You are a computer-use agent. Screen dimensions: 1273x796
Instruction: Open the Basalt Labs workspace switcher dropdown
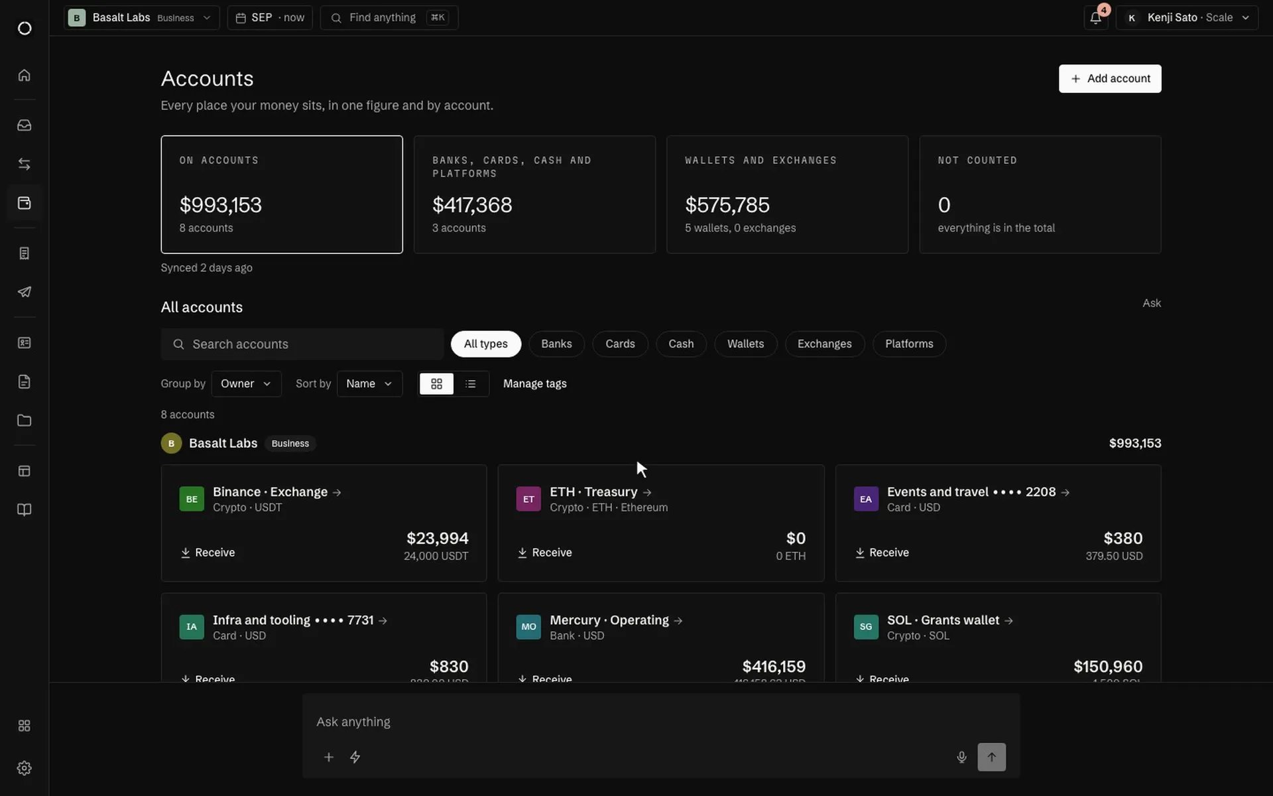(x=141, y=17)
